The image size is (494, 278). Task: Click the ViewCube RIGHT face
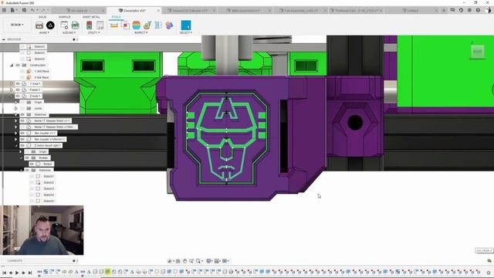pyautogui.click(x=478, y=52)
